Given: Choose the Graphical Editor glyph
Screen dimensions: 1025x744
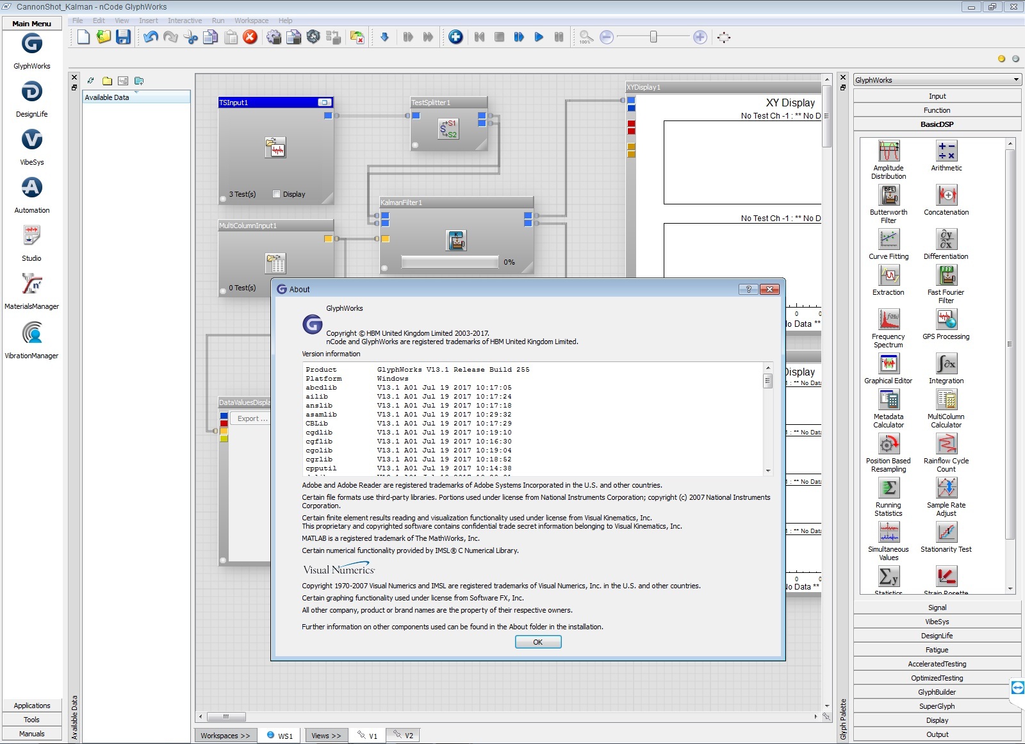Looking at the screenshot, I should (x=889, y=363).
